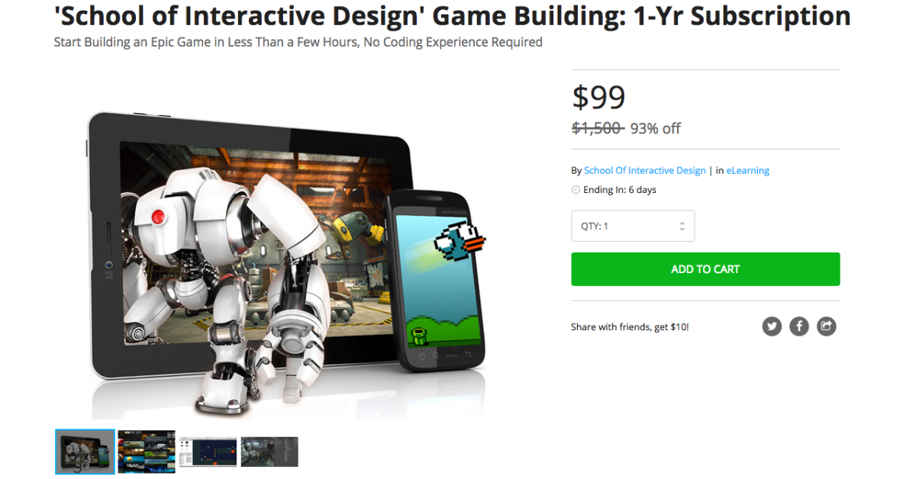Add the subscription to cart
Viewport: 916px width, 479px height.
[705, 269]
